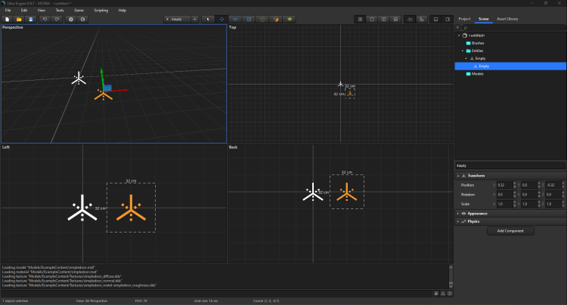Open the object type dropdown showing Empty
This screenshot has width=567, height=305.
point(176,18)
